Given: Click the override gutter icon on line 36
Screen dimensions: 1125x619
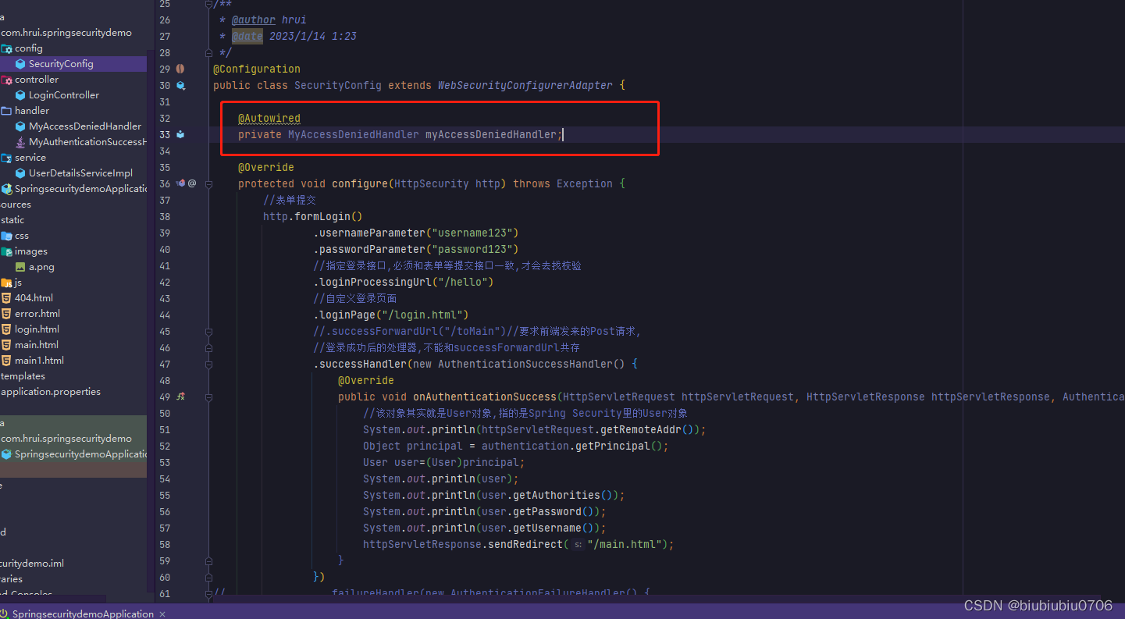Looking at the screenshot, I should (180, 183).
